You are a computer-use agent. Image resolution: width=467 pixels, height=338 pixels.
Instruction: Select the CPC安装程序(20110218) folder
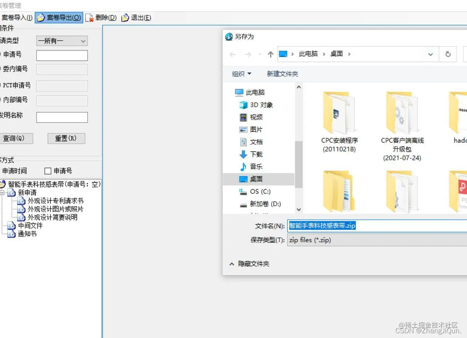pos(339,122)
